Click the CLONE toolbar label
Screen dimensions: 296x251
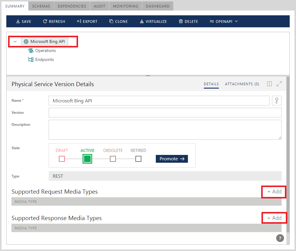pos(121,22)
